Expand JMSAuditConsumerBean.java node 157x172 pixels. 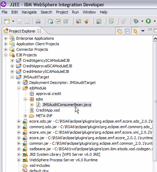tap(32, 105)
